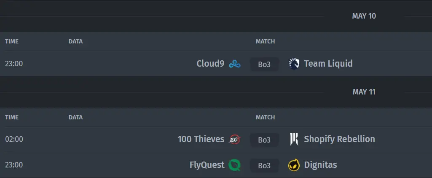Open the Shopify Rebellion team link

click(339, 139)
